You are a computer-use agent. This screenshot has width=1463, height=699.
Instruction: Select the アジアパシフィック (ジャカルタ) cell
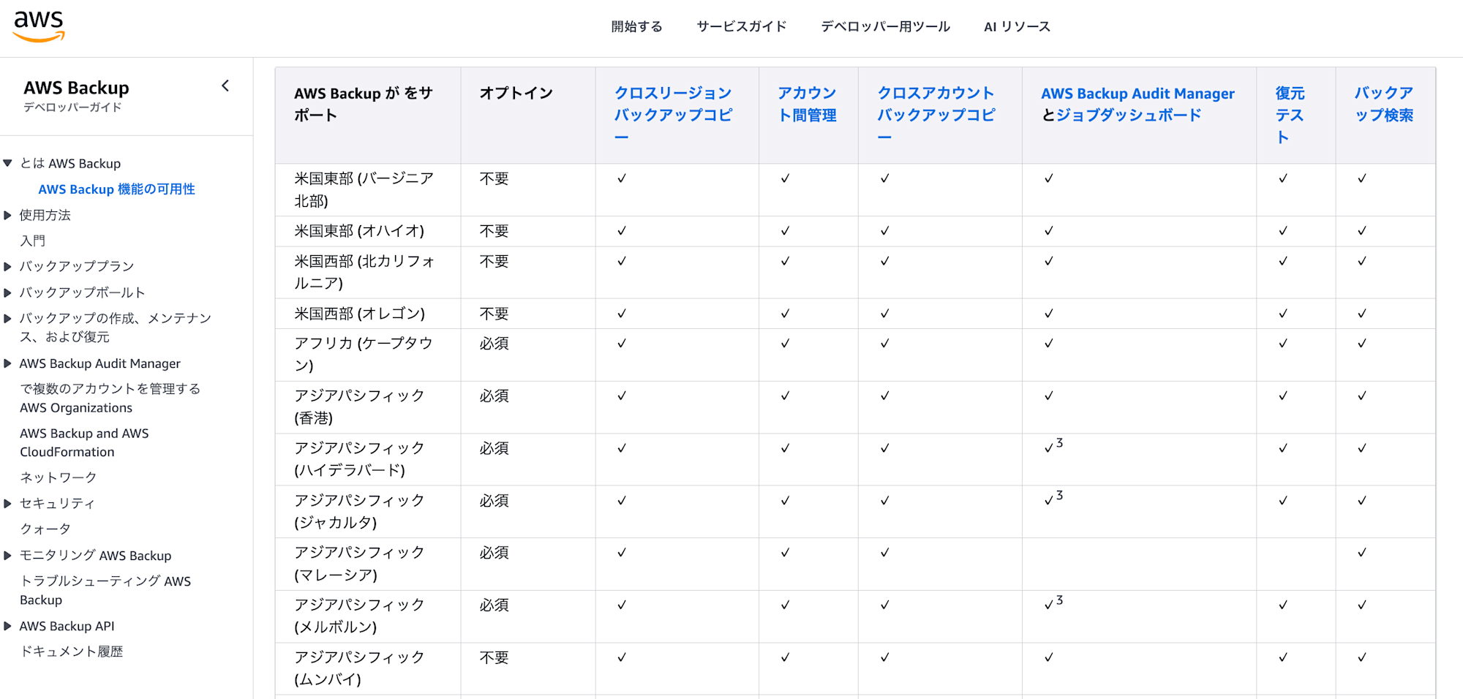click(x=367, y=512)
